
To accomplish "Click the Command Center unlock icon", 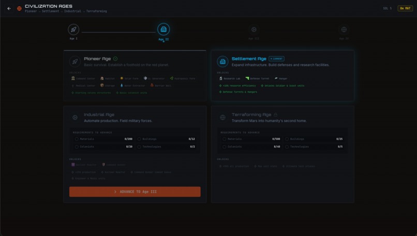I will 73,78.
